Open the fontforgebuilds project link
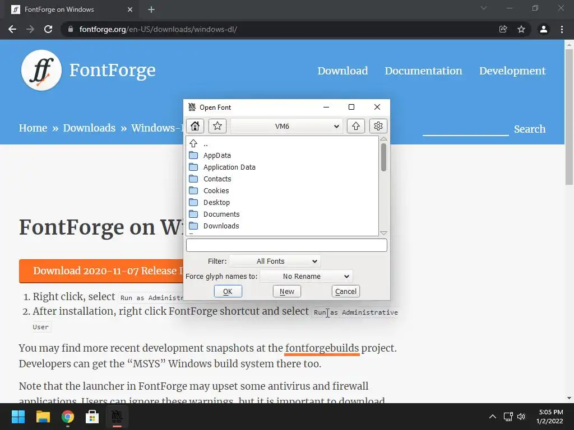The width and height of the screenshot is (574, 430). coord(322,348)
